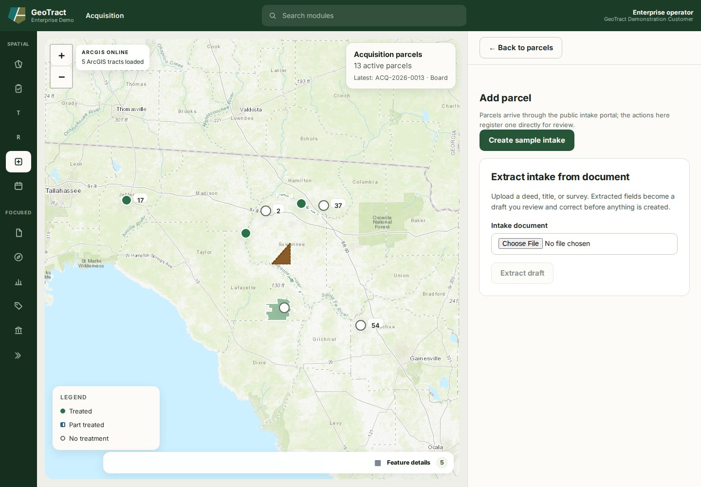
Task: Open the T module in sidebar
Action: tap(18, 113)
